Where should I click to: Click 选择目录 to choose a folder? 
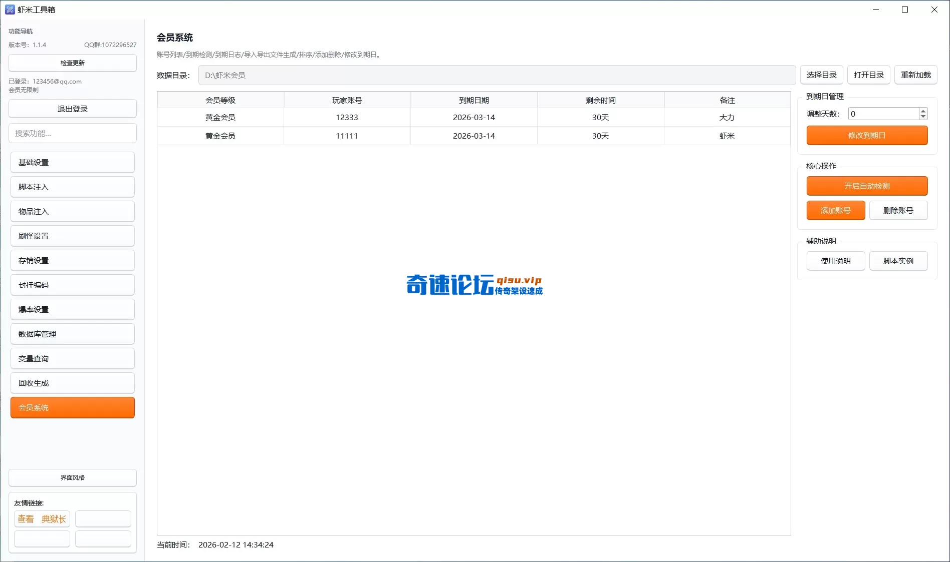(821, 75)
